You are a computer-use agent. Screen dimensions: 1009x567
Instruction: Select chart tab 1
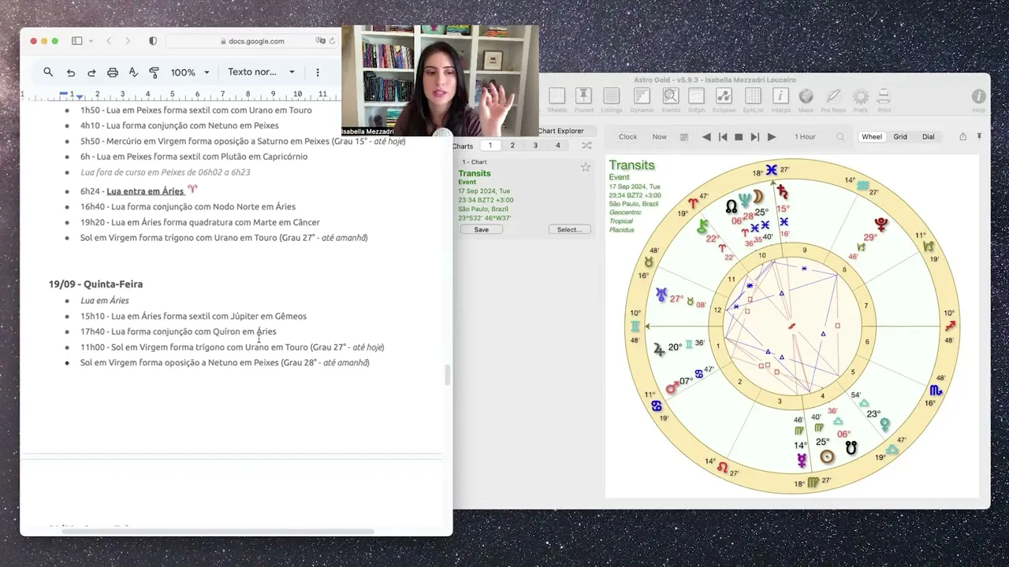(490, 146)
